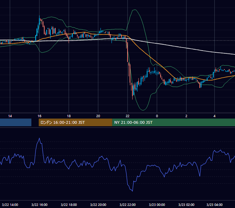The width and height of the screenshot is (235, 208).
Task: Click the lower Bollinger band bottom before 0:00
Action: [143, 110]
